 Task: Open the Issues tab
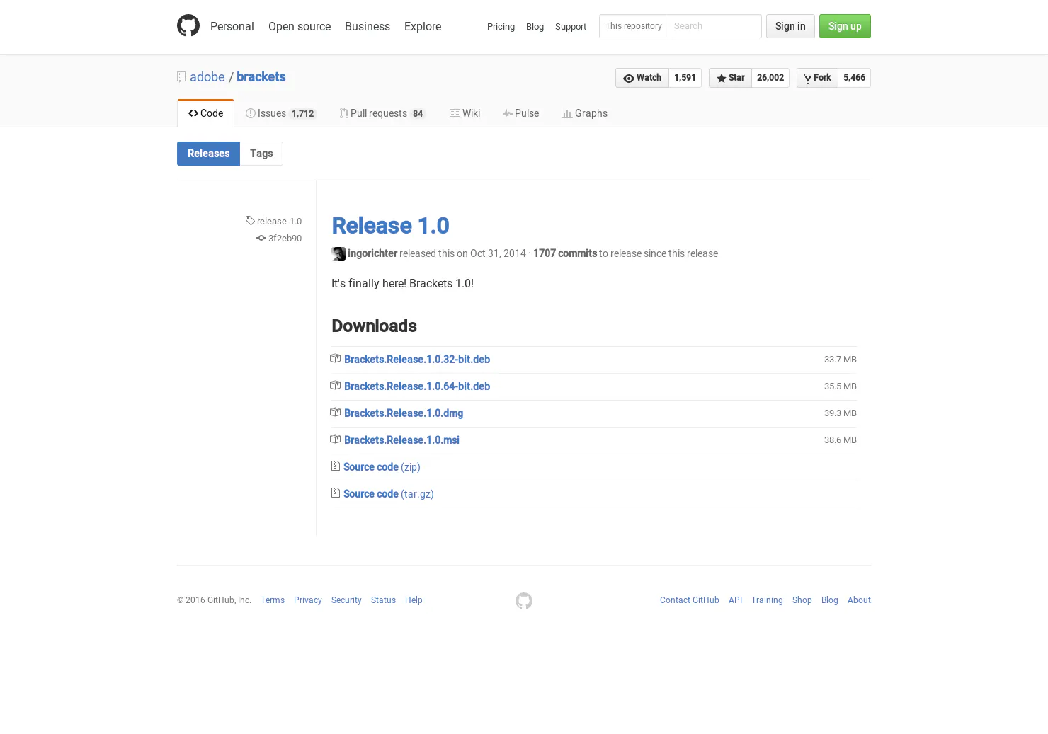(x=280, y=113)
